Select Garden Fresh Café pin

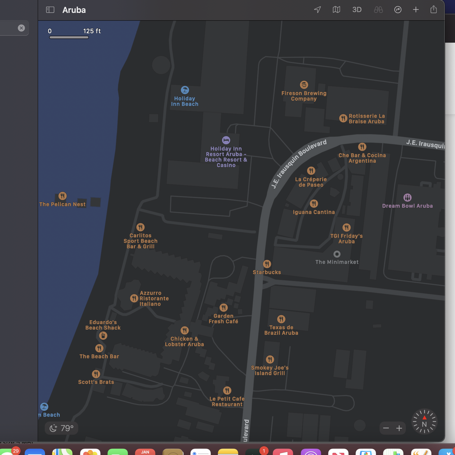[224, 308]
